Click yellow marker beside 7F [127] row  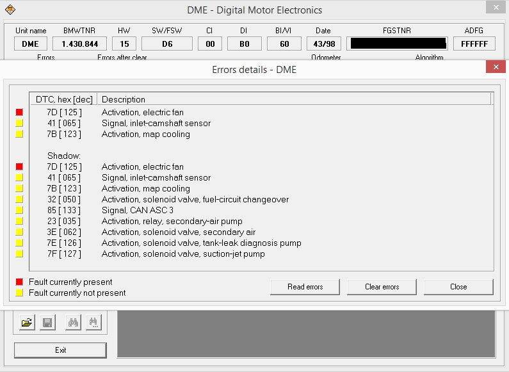pos(19,254)
